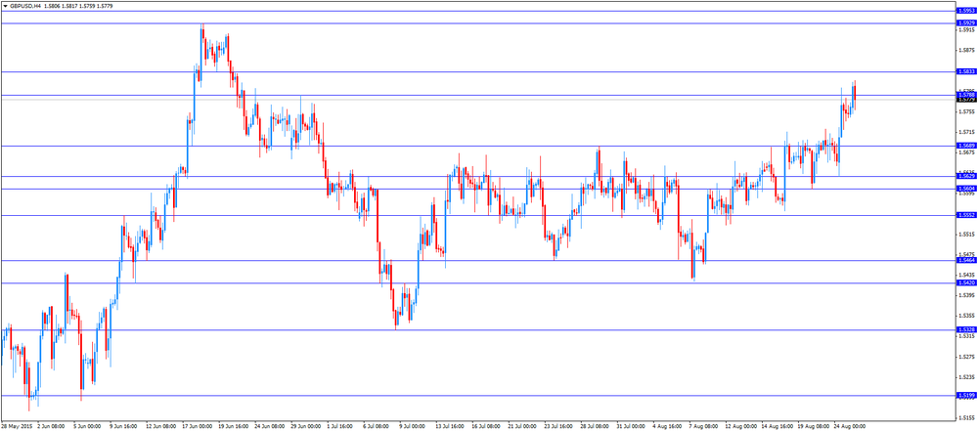
Task: Select the horizontal line label 1.5689
Action: (x=965, y=146)
